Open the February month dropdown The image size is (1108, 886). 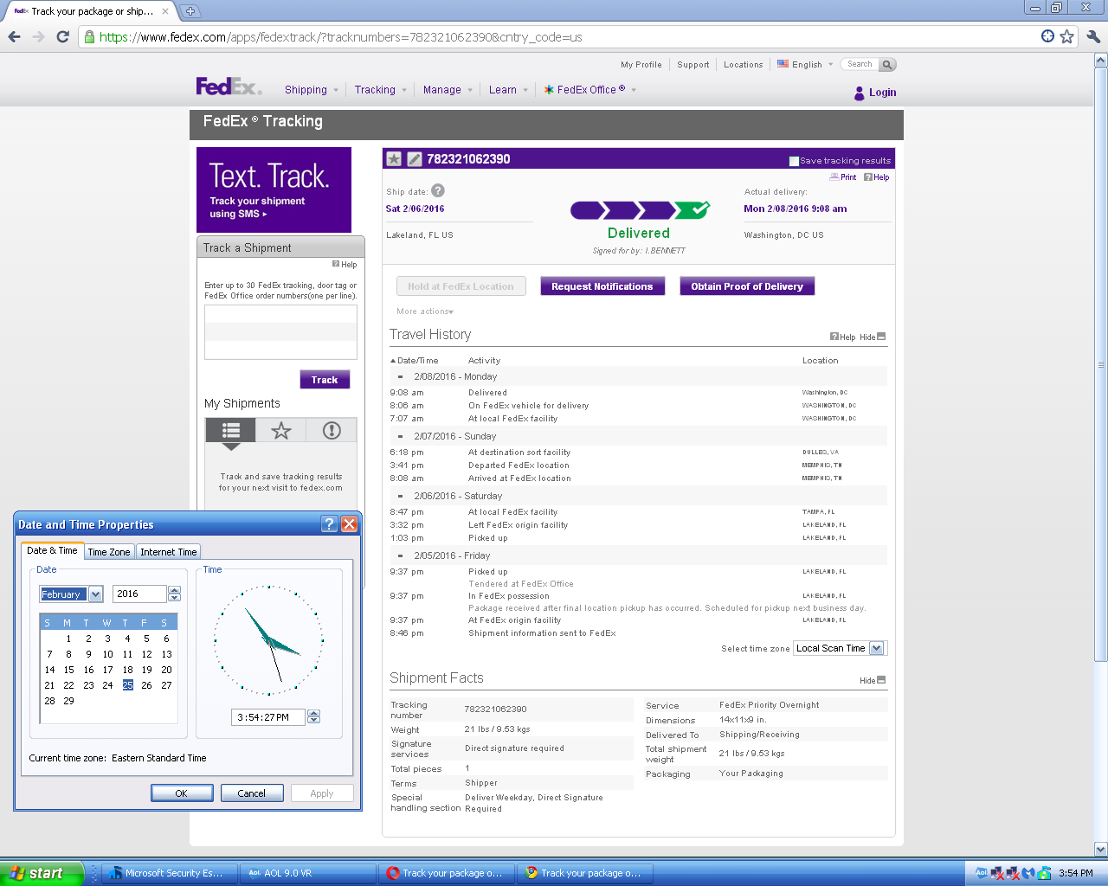(96, 594)
